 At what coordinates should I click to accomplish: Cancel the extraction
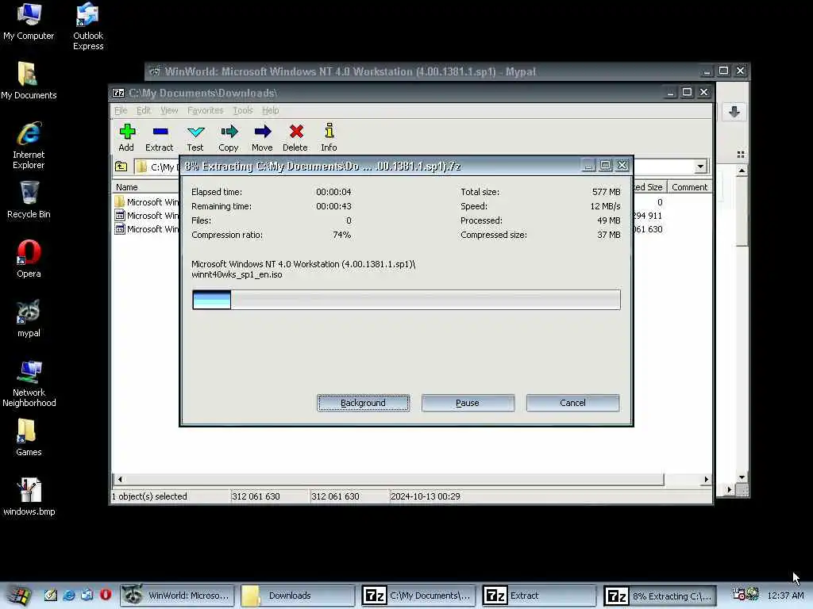(x=572, y=403)
